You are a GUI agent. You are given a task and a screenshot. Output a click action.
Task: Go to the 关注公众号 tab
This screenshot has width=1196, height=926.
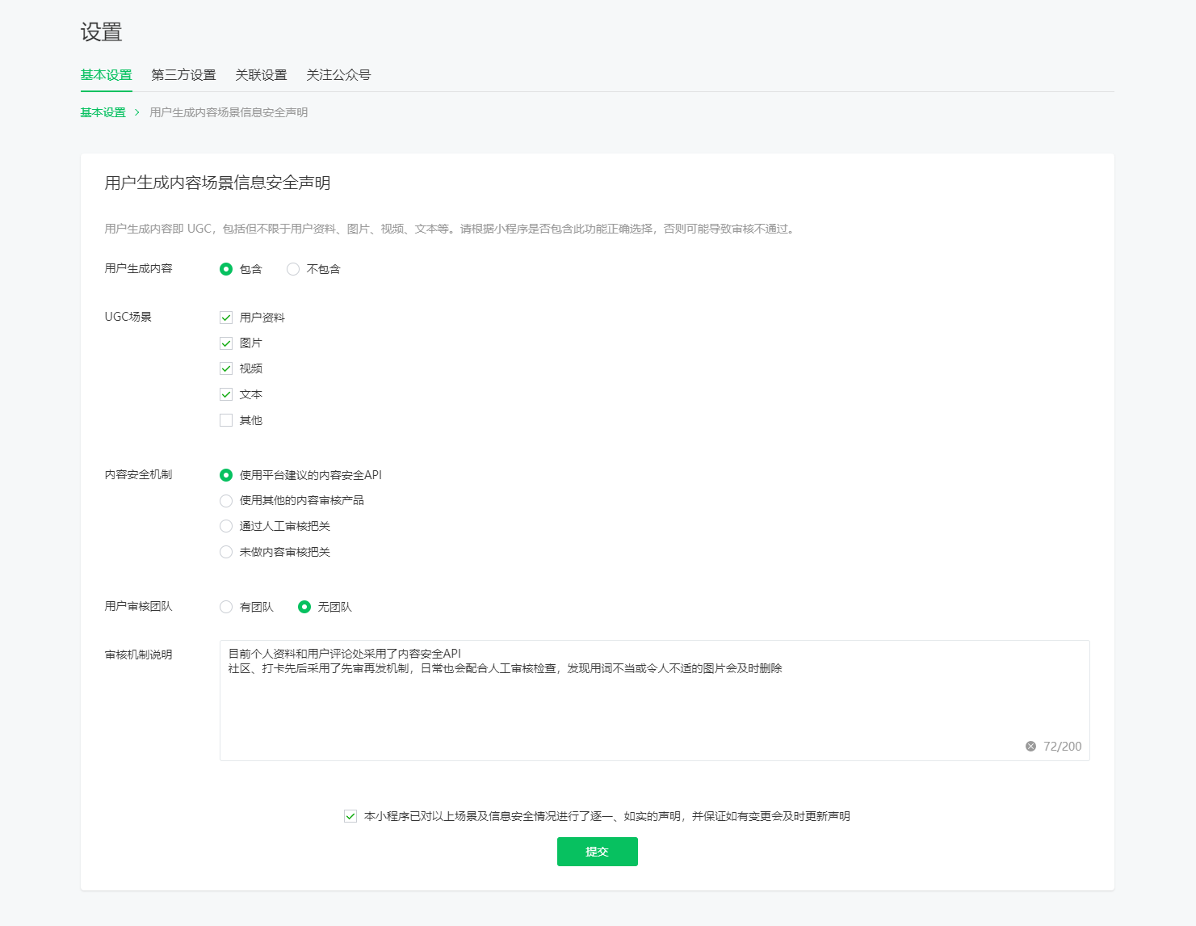click(338, 75)
